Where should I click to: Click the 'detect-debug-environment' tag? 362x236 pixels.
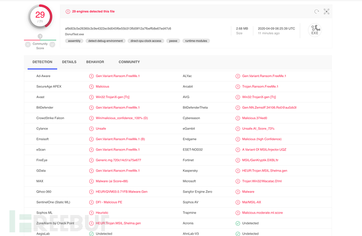[105, 41]
